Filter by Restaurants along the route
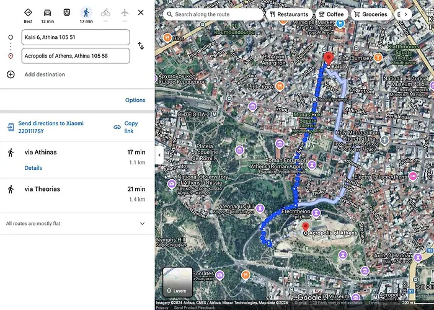Image resolution: width=434 pixels, height=310 pixels. [x=290, y=14]
